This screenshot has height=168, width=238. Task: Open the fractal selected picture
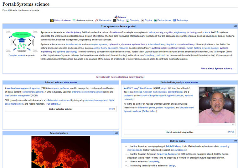coord(60,152)
